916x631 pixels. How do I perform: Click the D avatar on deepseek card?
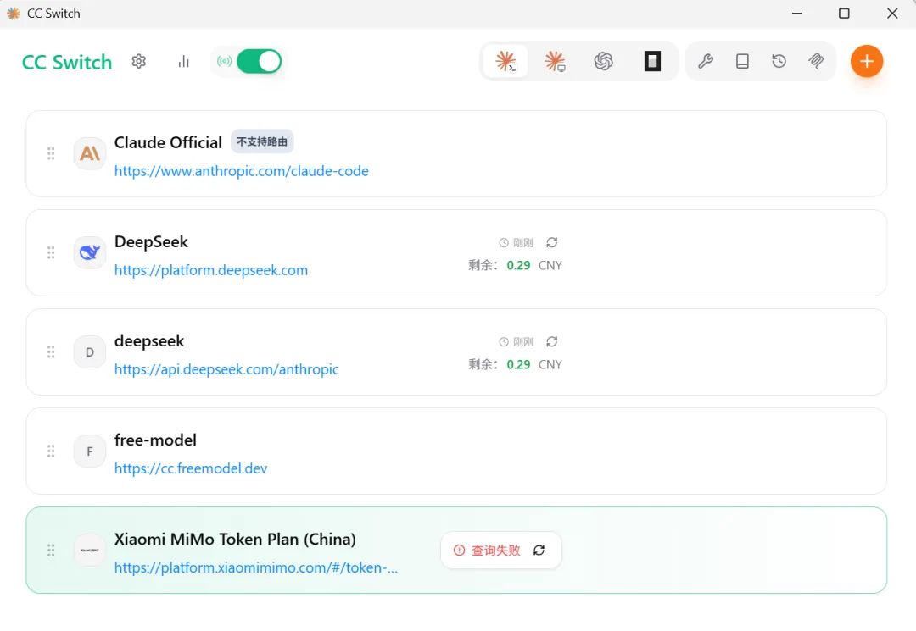point(89,351)
